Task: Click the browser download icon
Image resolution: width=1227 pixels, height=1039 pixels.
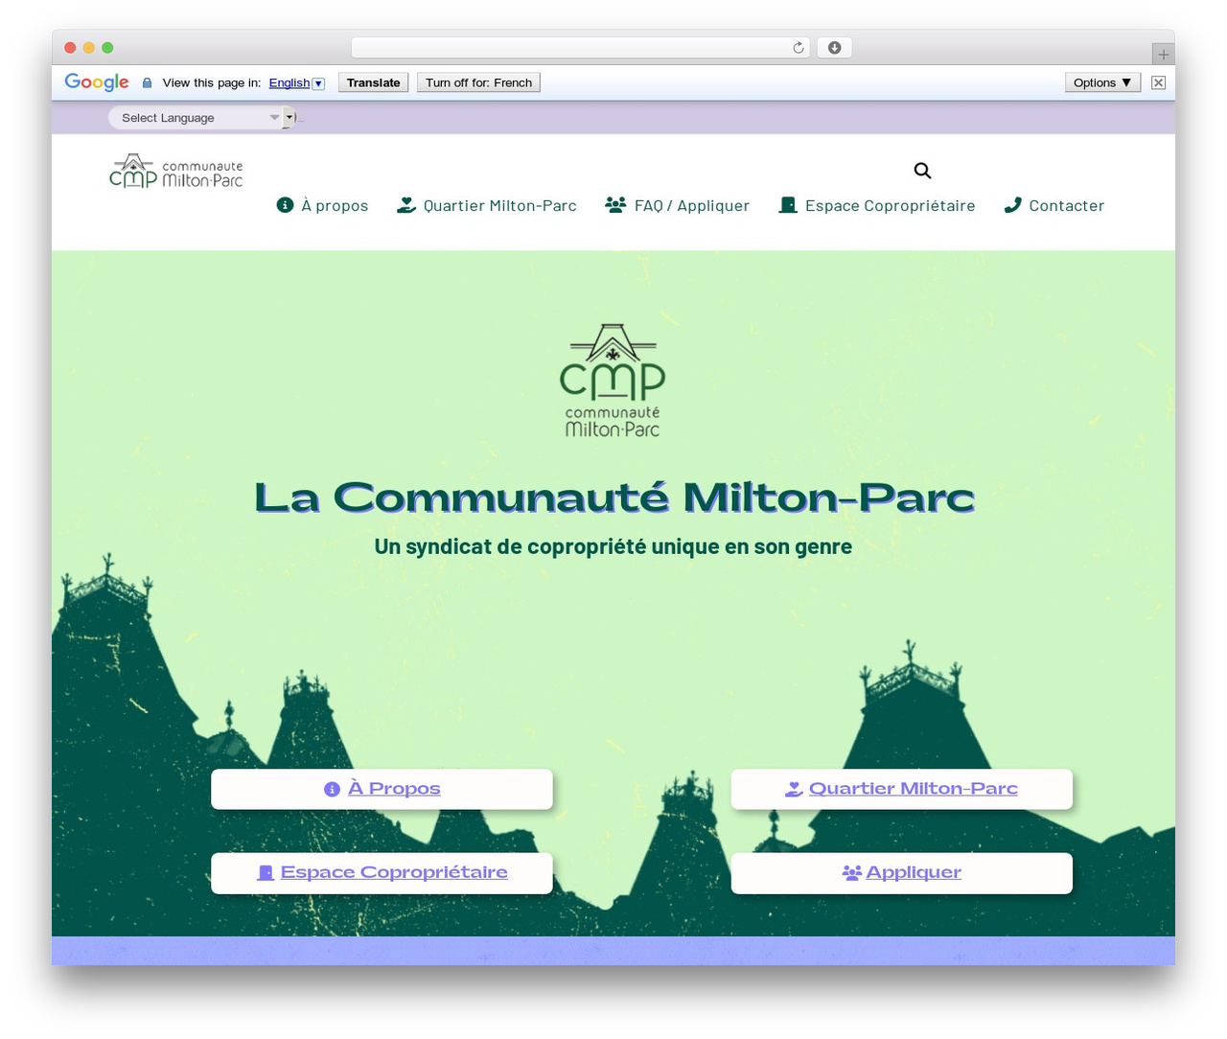Action: [834, 48]
